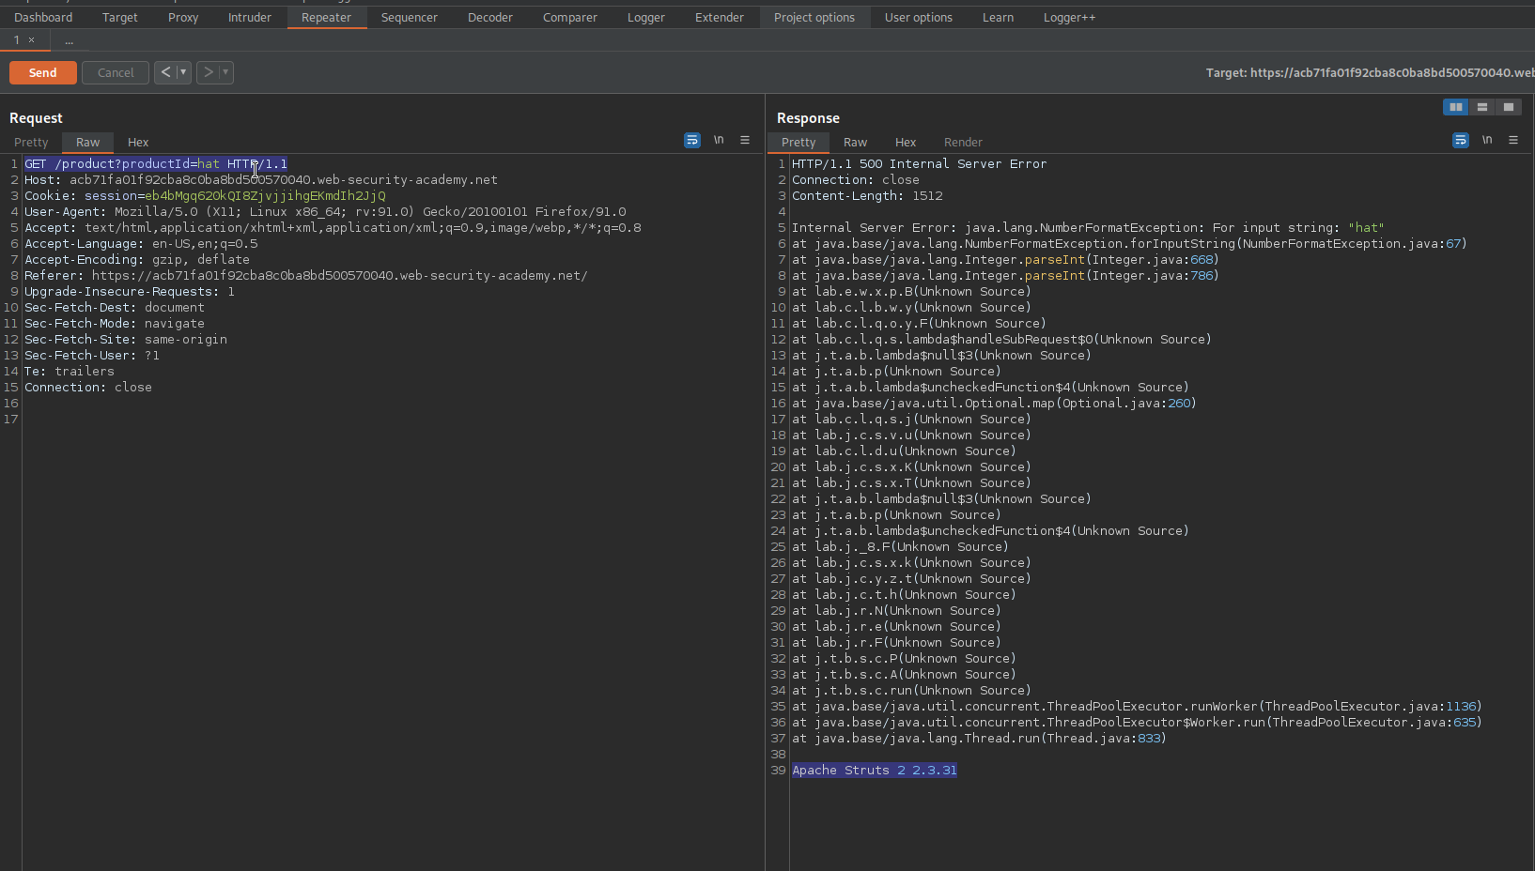
Task: Add a new Repeater tab with ellipsis
Action: point(69,40)
